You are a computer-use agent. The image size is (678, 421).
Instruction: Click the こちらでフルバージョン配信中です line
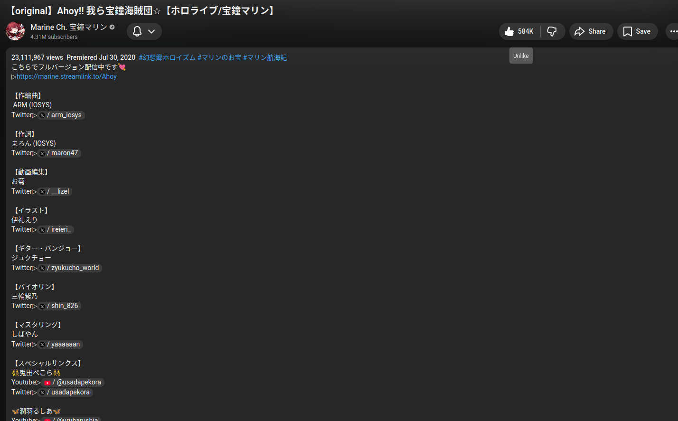point(68,67)
